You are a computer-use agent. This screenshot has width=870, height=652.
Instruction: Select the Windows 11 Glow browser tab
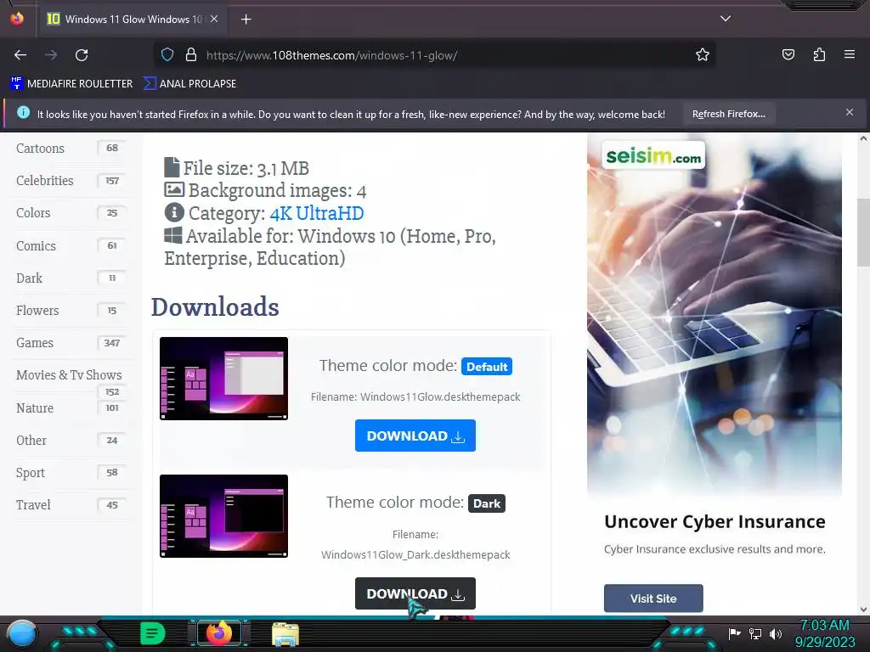point(133,19)
